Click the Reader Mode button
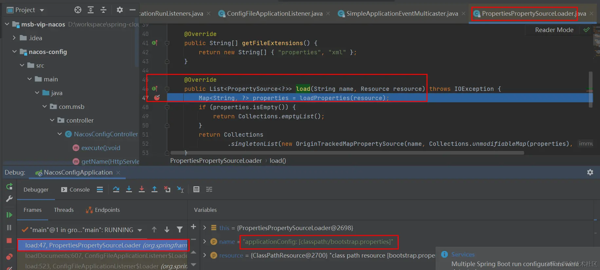The width and height of the screenshot is (600, 270). (554, 30)
